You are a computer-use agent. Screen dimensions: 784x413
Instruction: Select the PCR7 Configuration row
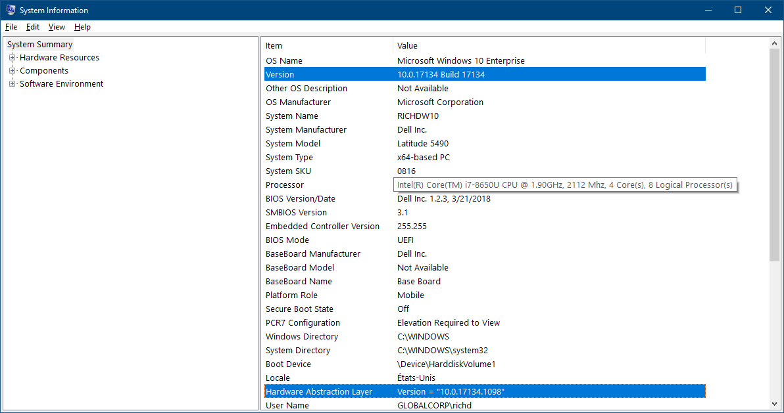pos(485,323)
